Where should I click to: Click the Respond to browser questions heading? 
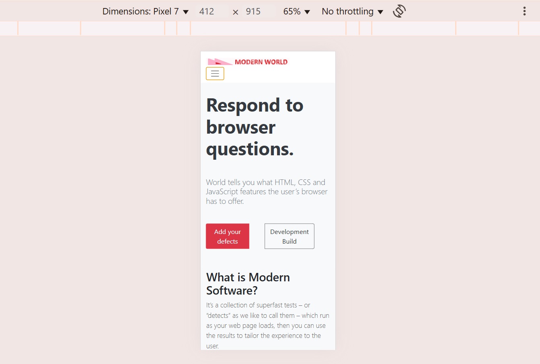point(255,127)
